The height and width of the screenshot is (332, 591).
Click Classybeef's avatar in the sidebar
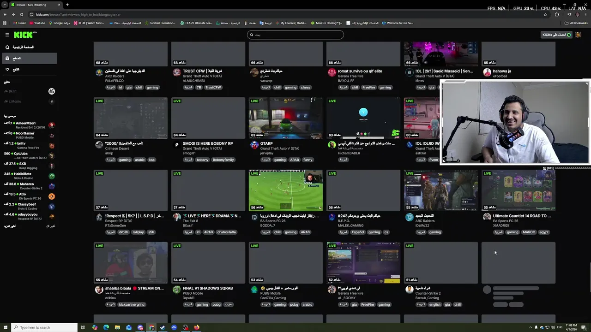click(52, 207)
